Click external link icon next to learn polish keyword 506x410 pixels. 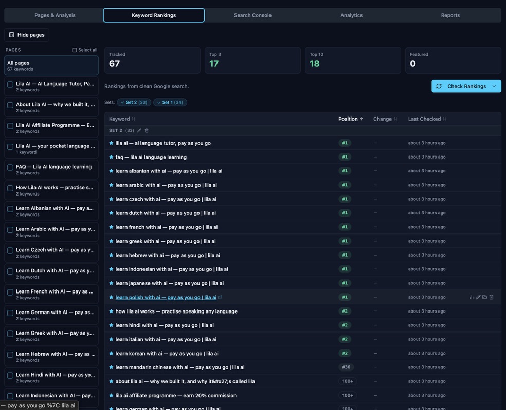[220, 297]
